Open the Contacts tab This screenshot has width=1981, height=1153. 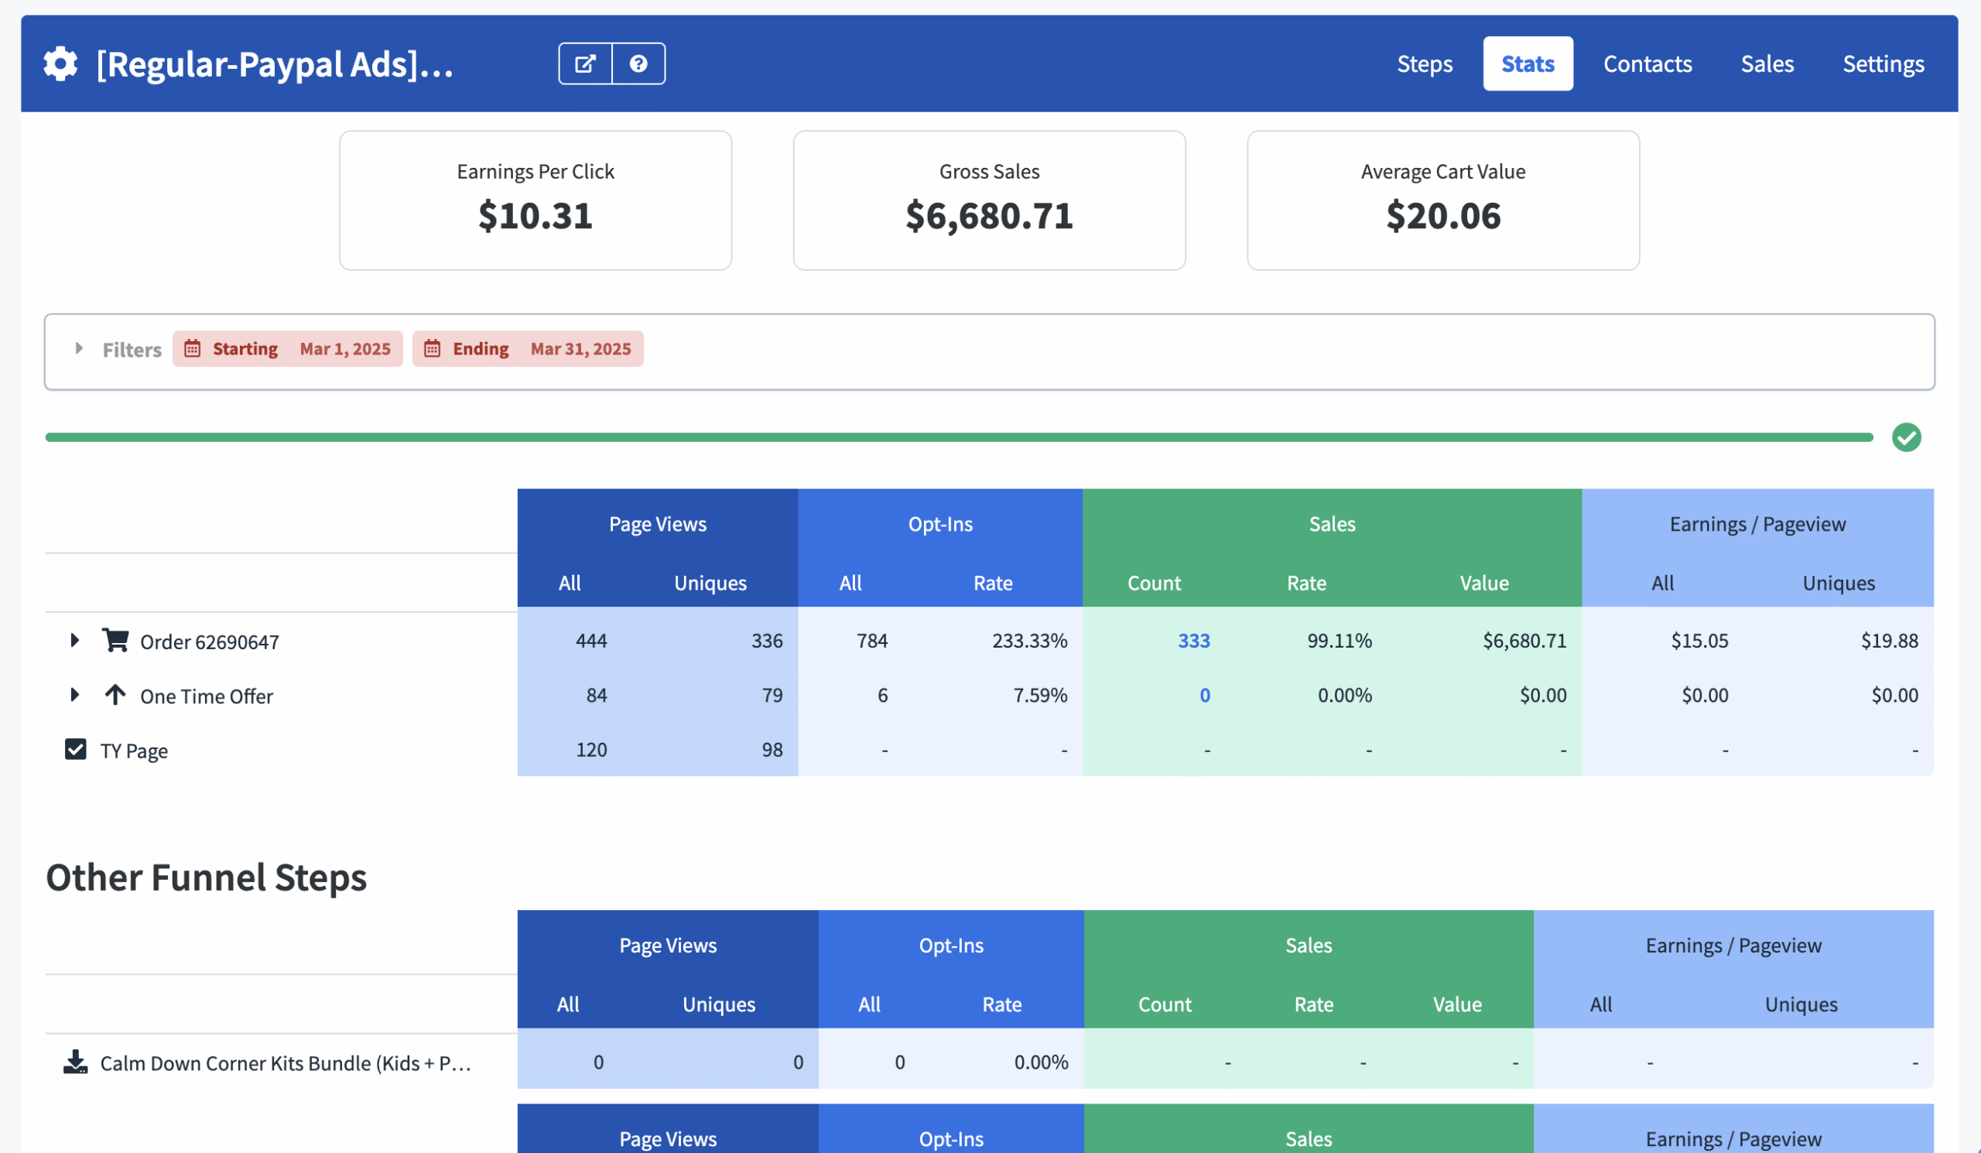1647,63
